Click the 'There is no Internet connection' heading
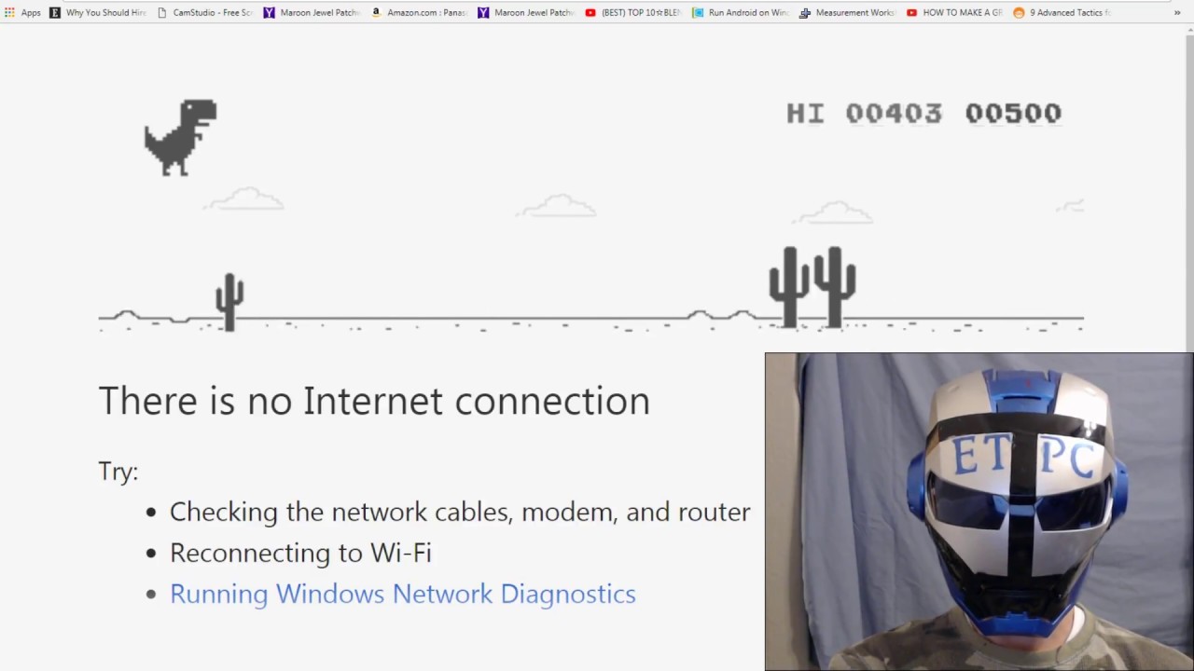Image resolution: width=1194 pixels, height=671 pixels. (x=374, y=401)
